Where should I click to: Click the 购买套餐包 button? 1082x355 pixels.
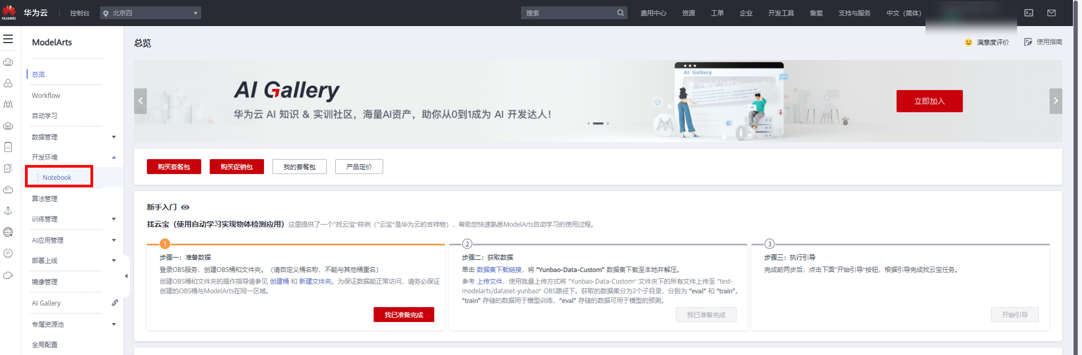tap(174, 167)
